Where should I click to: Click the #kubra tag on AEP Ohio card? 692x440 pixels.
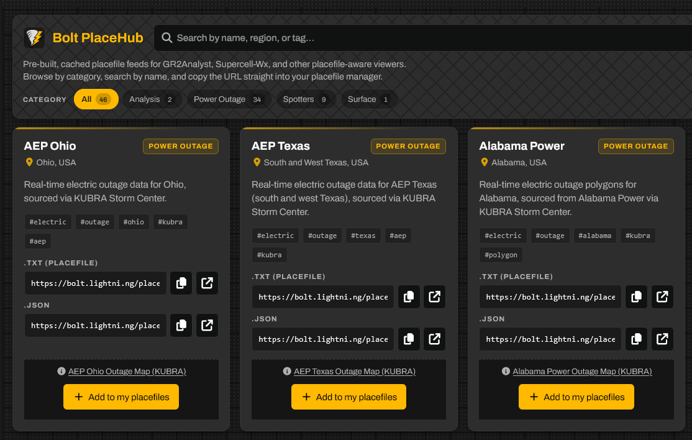coord(170,222)
